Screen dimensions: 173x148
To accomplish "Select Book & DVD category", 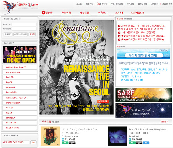I will tap(20, 123).
